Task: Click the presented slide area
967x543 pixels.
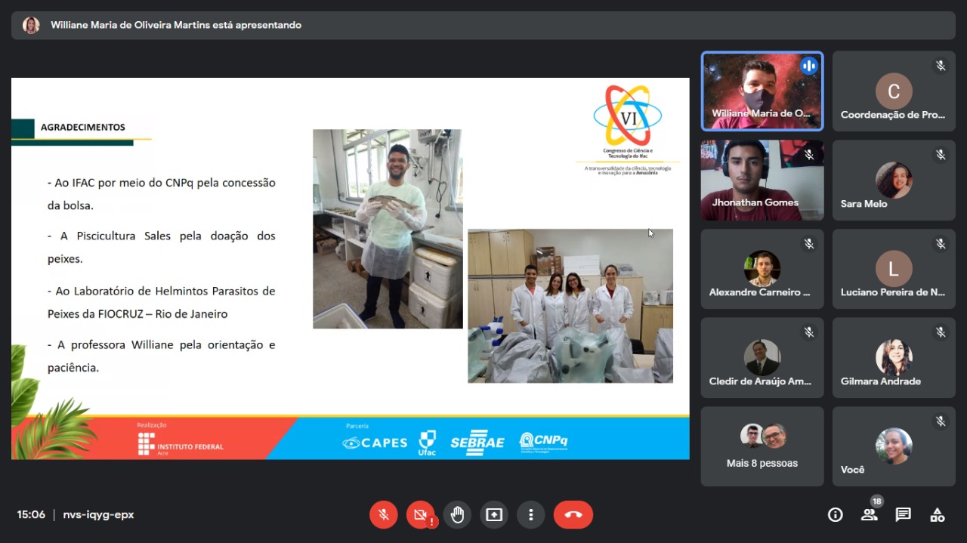Action: click(x=350, y=268)
